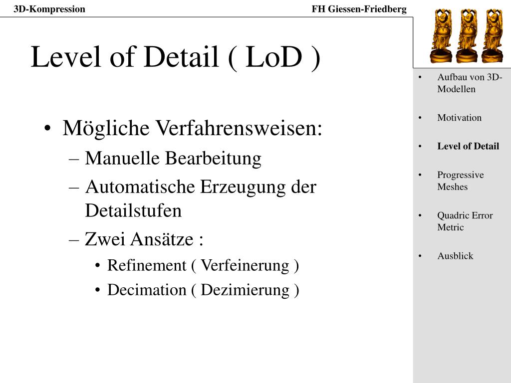Jump to the Progressive Meshes entry
Screen dimensions: 511x383
[460, 181]
